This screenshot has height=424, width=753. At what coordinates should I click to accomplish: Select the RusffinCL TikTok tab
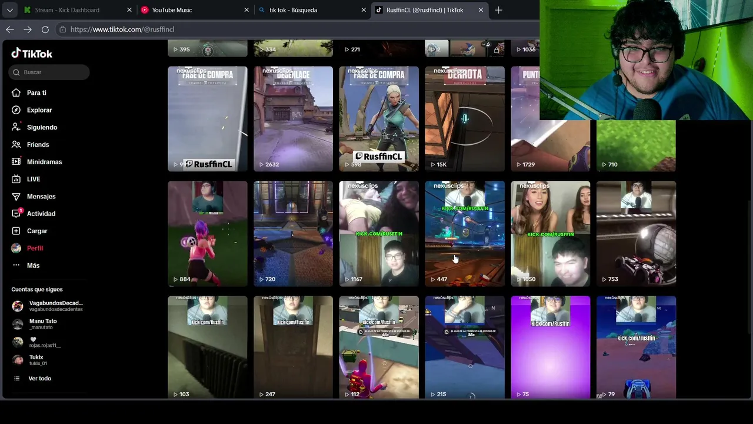click(x=429, y=10)
